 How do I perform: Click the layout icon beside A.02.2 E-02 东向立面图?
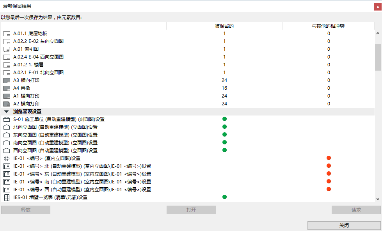(x=6, y=41)
